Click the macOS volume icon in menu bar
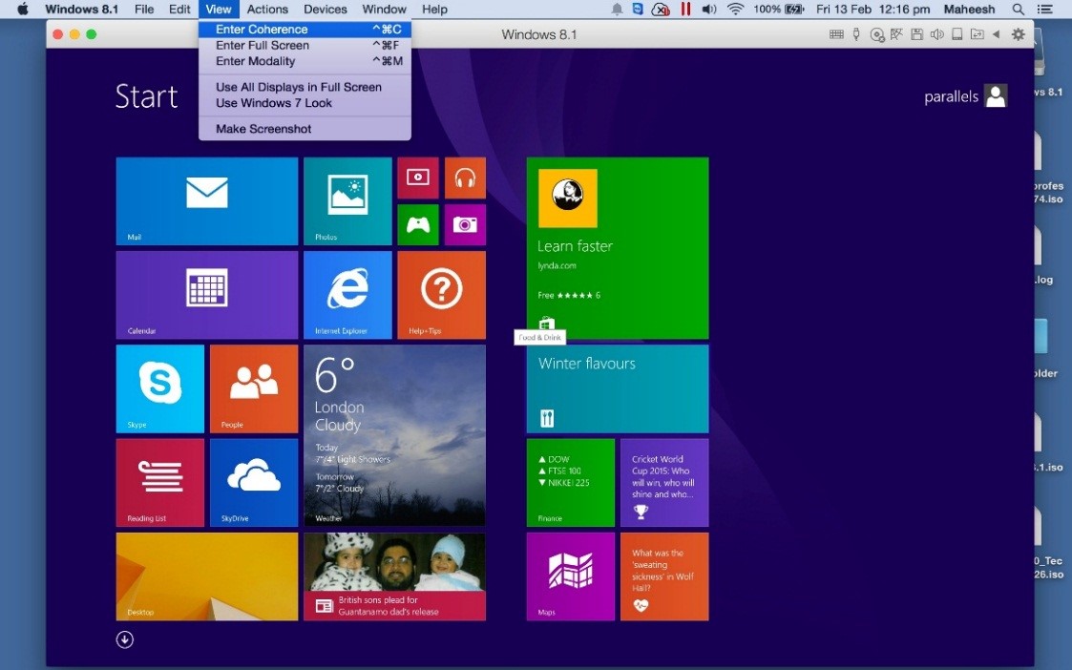Screen dimensions: 1072x670 (709, 9)
